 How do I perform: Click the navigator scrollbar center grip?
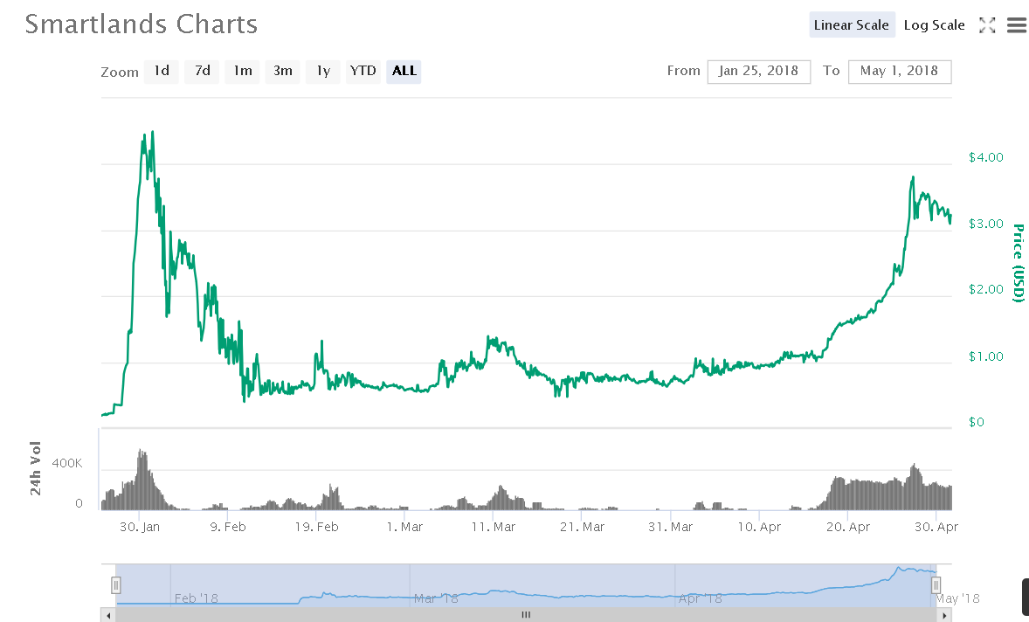tap(526, 615)
